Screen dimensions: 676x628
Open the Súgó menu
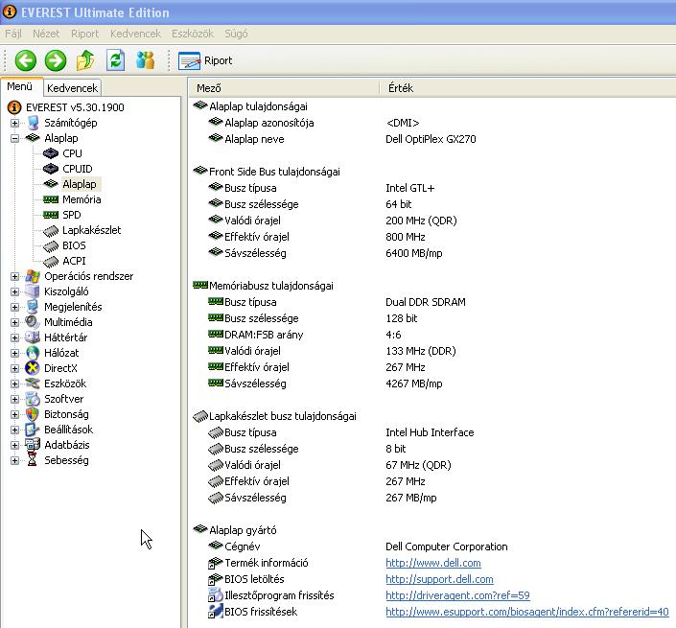coord(236,34)
